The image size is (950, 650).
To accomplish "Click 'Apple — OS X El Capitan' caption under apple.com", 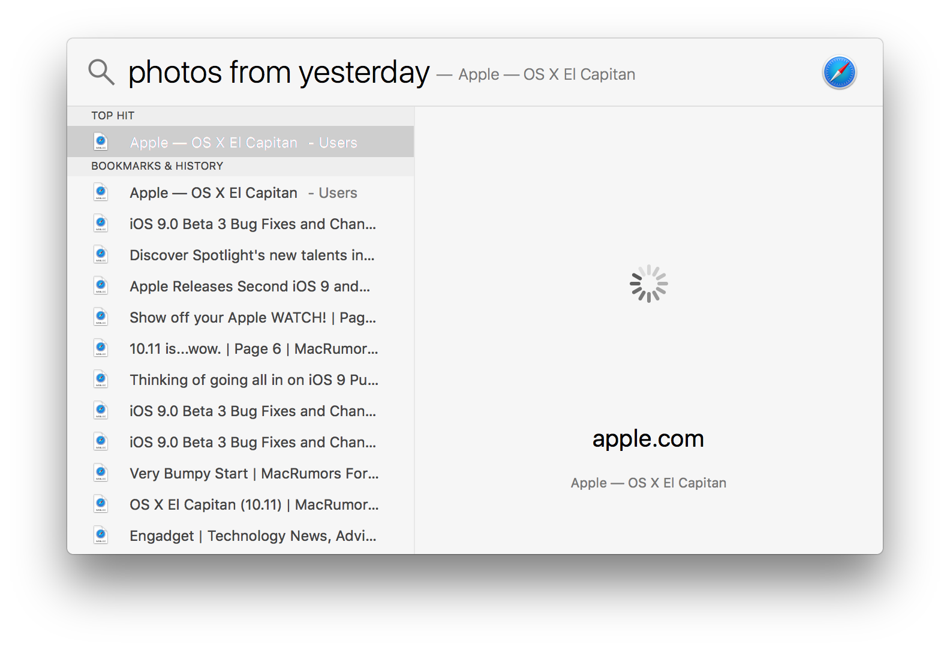I will pyautogui.click(x=648, y=483).
